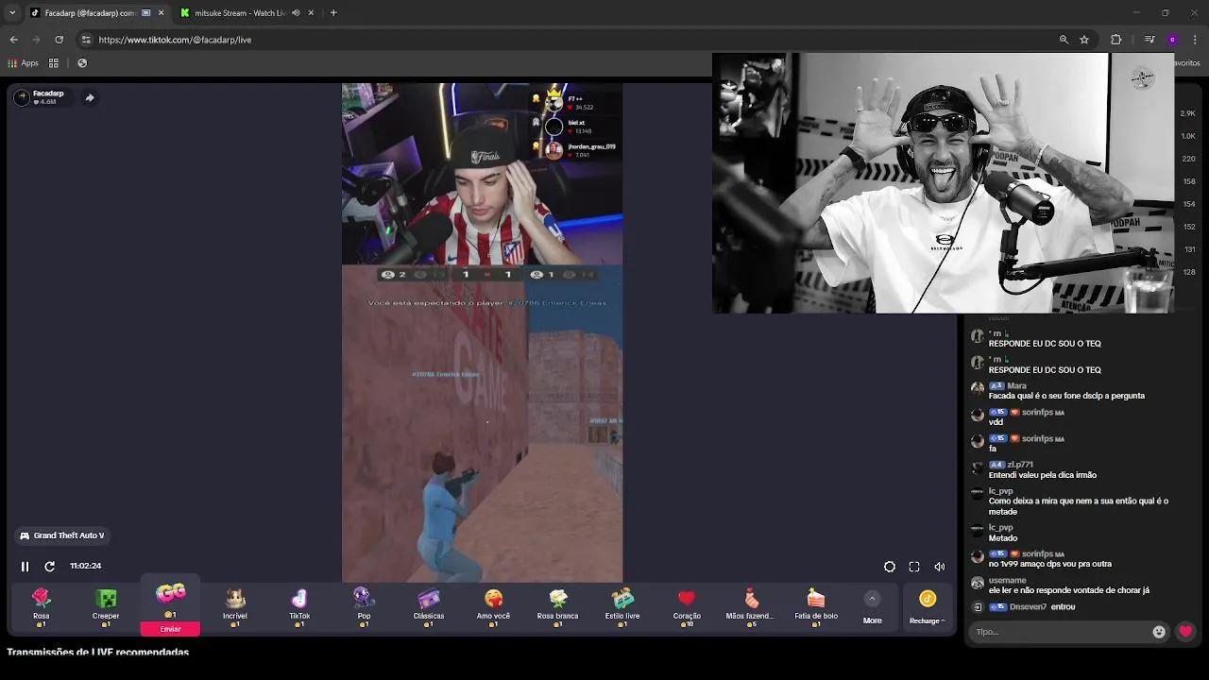Pause the live stream
Image resolution: width=1209 pixels, height=680 pixels.
click(25, 567)
